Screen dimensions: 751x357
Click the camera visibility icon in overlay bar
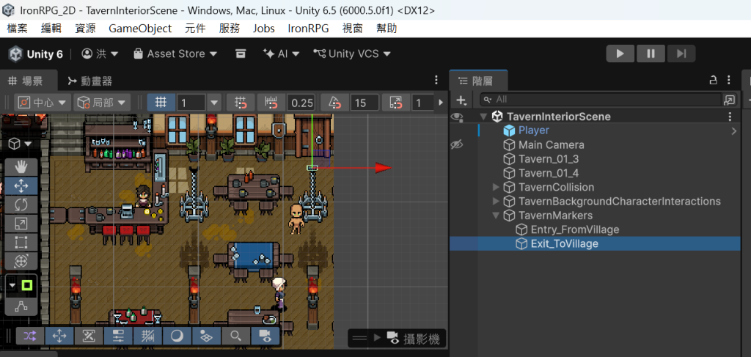[x=264, y=336]
